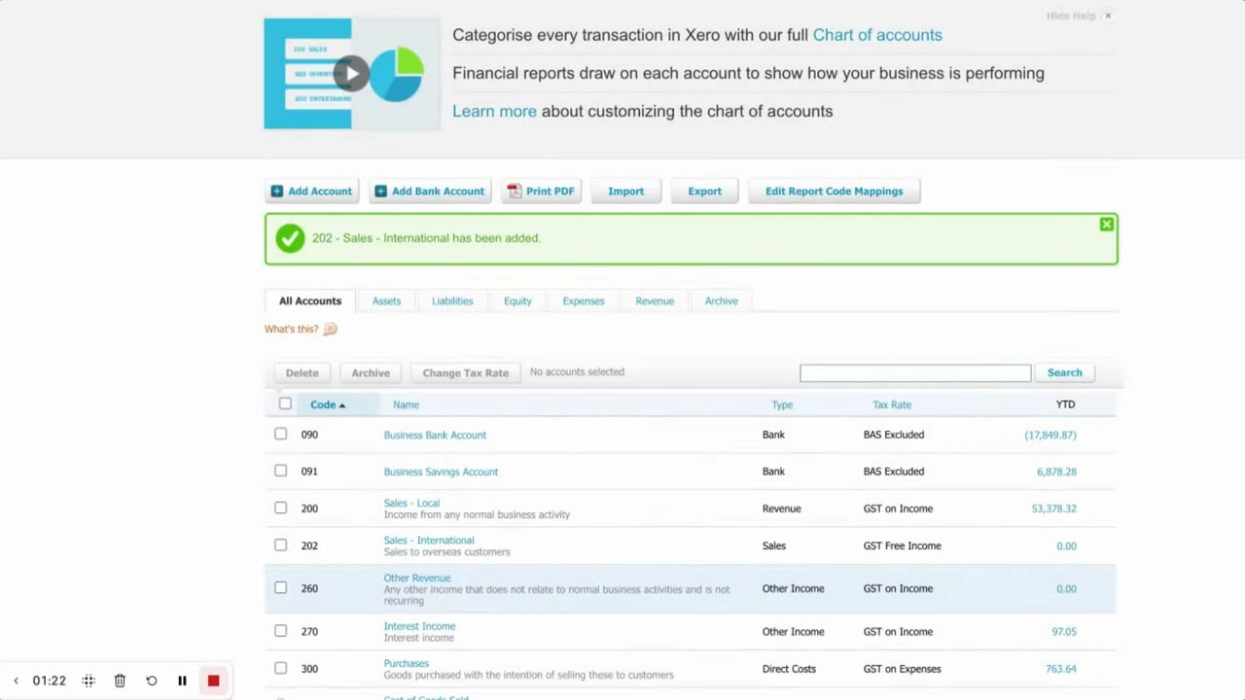Open the What's this? help link

coord(291,330)
